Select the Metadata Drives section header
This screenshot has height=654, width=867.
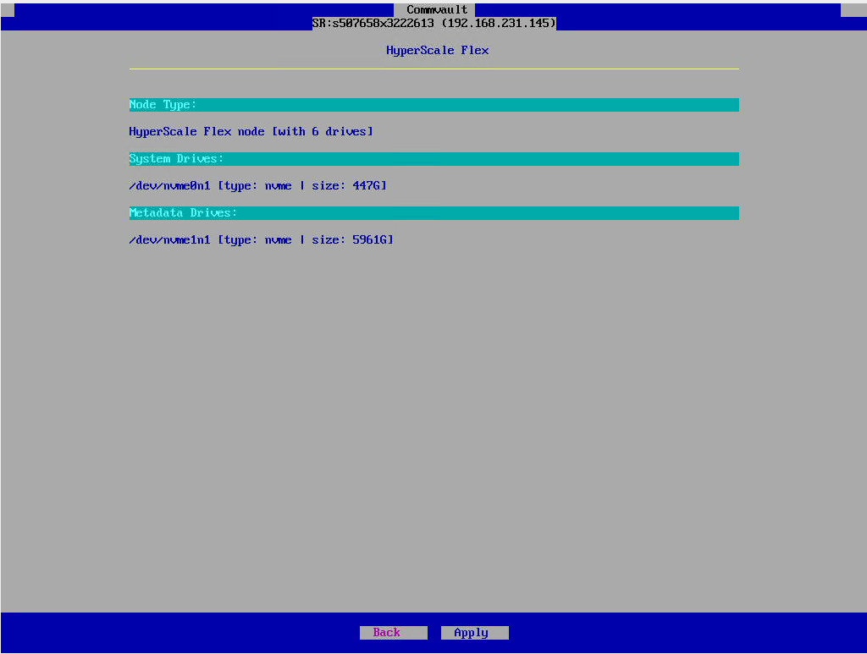coord(434,213)
